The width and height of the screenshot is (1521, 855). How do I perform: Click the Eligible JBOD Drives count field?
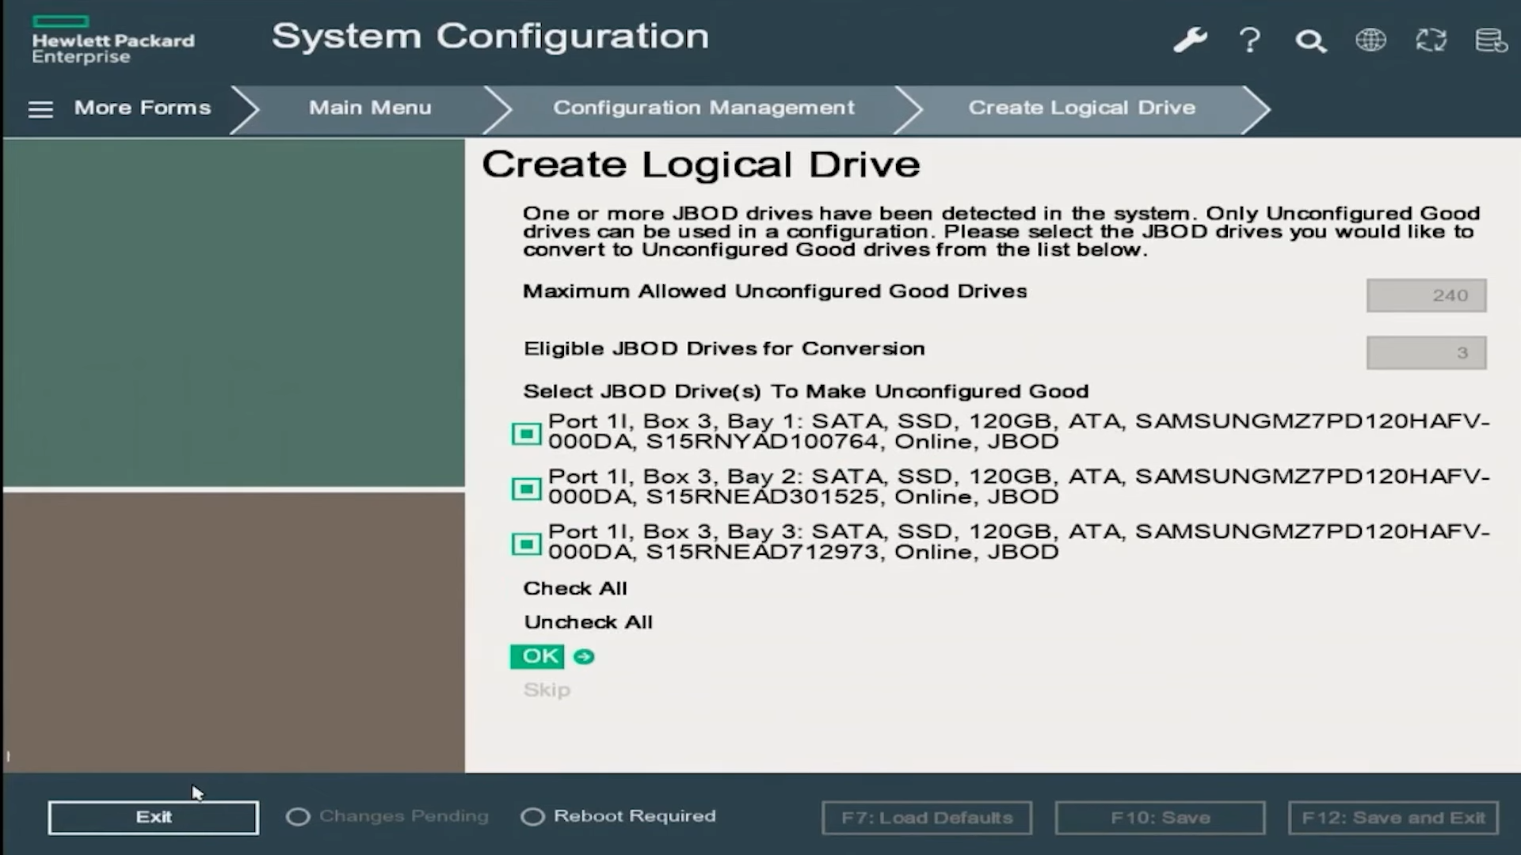(x=1426, y=353)
